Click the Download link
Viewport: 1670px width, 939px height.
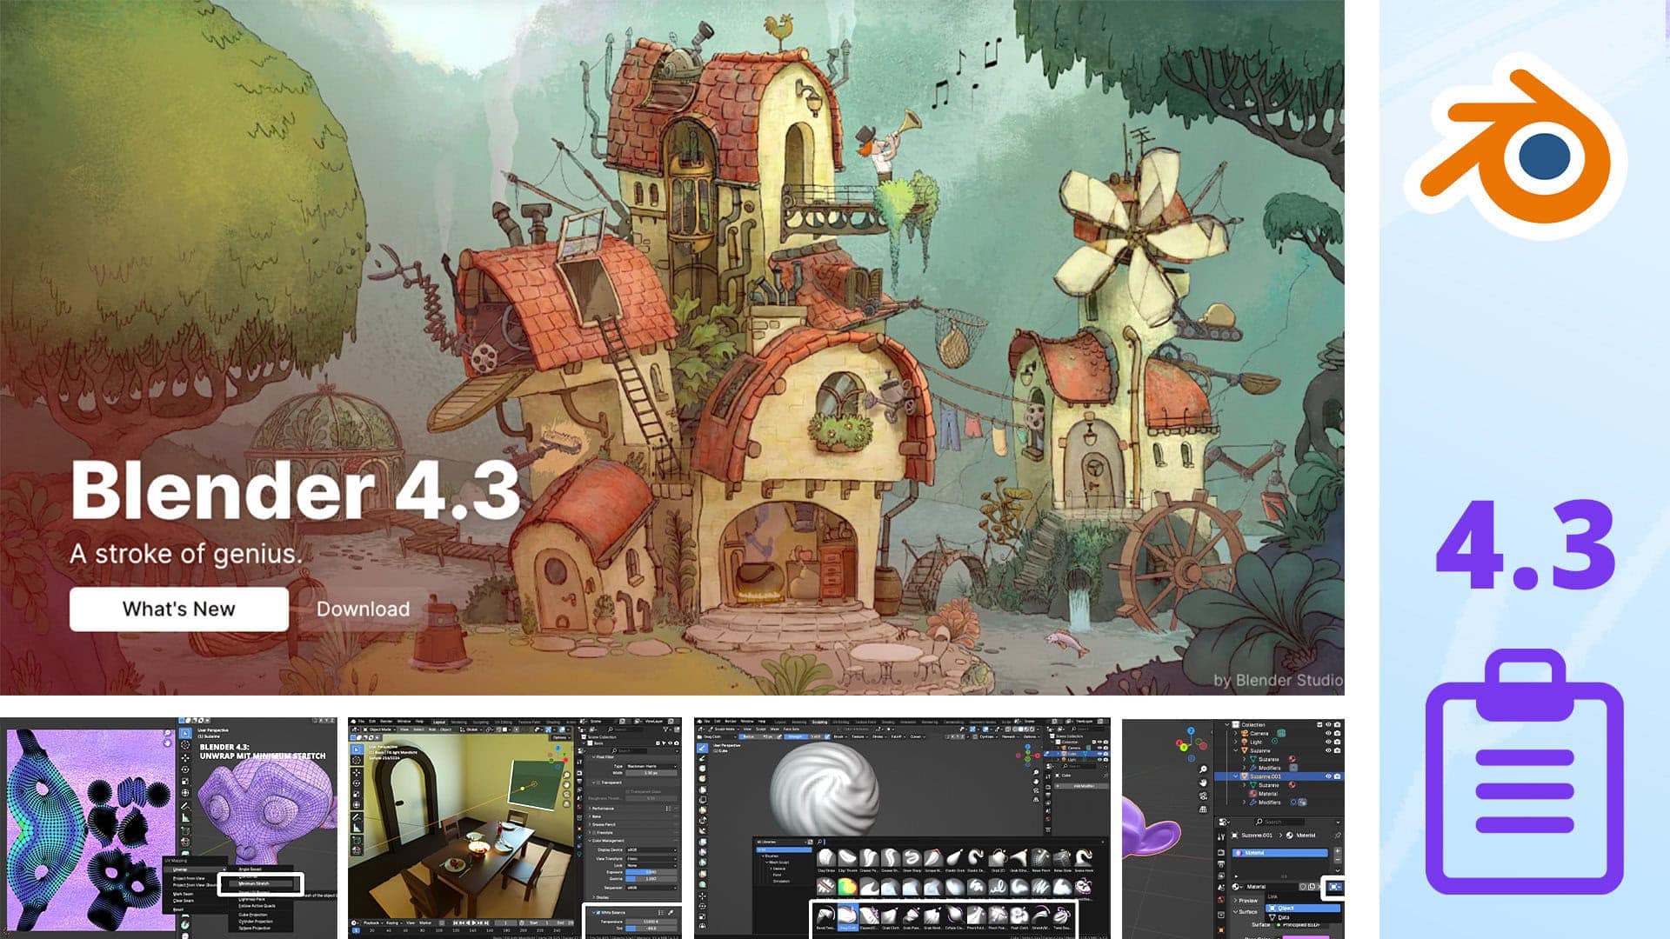(x=363, y=609)
